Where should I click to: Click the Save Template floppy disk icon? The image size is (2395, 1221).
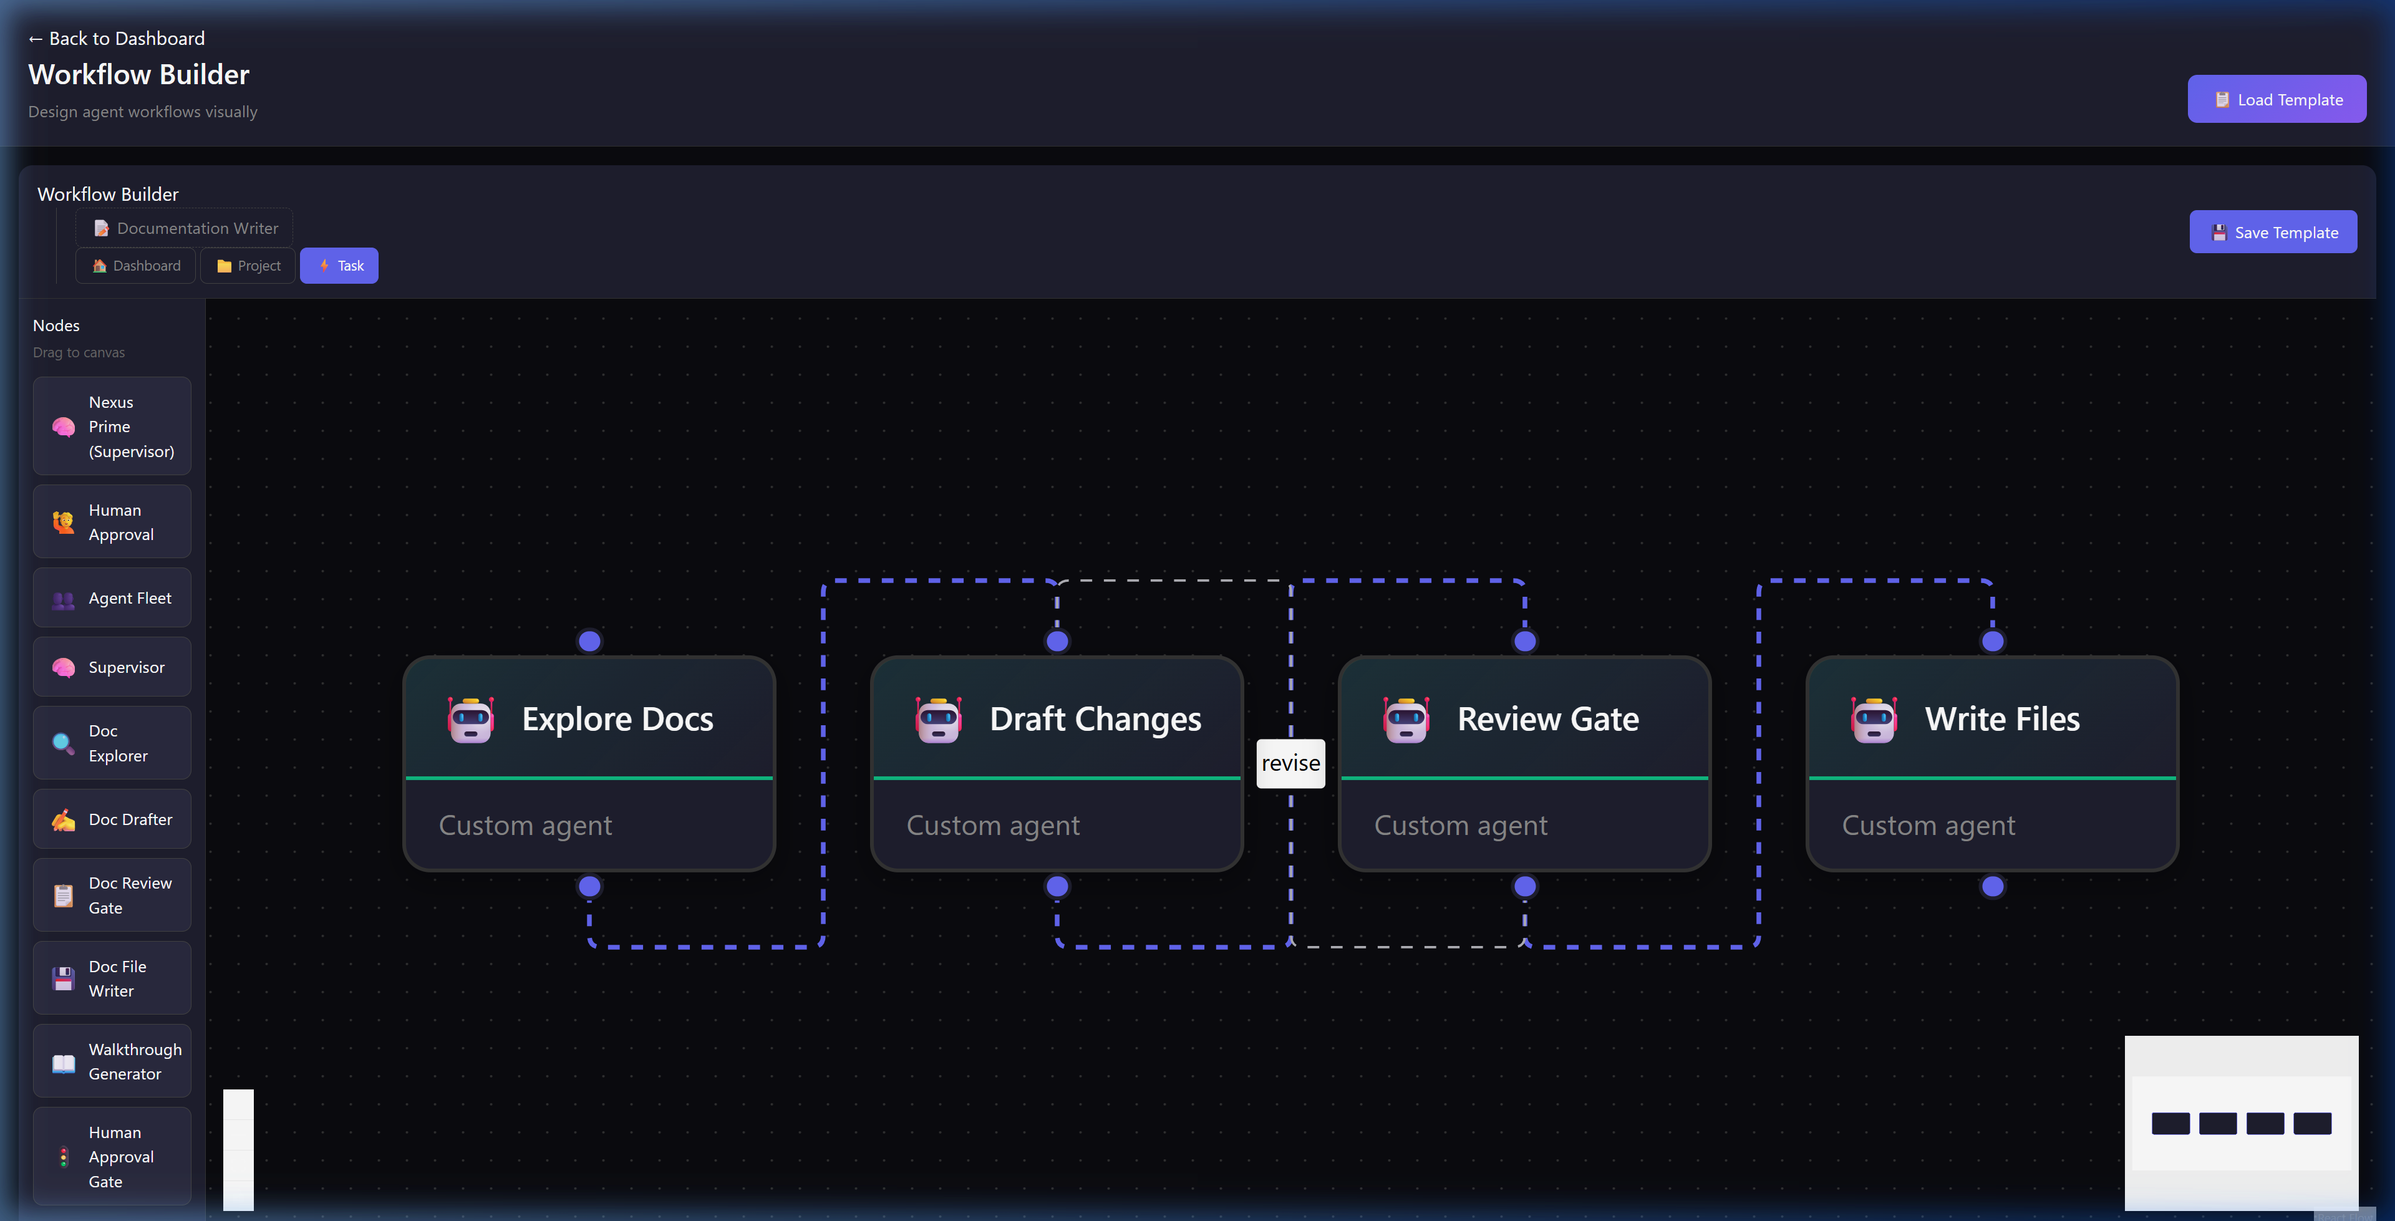point(2219,233)
